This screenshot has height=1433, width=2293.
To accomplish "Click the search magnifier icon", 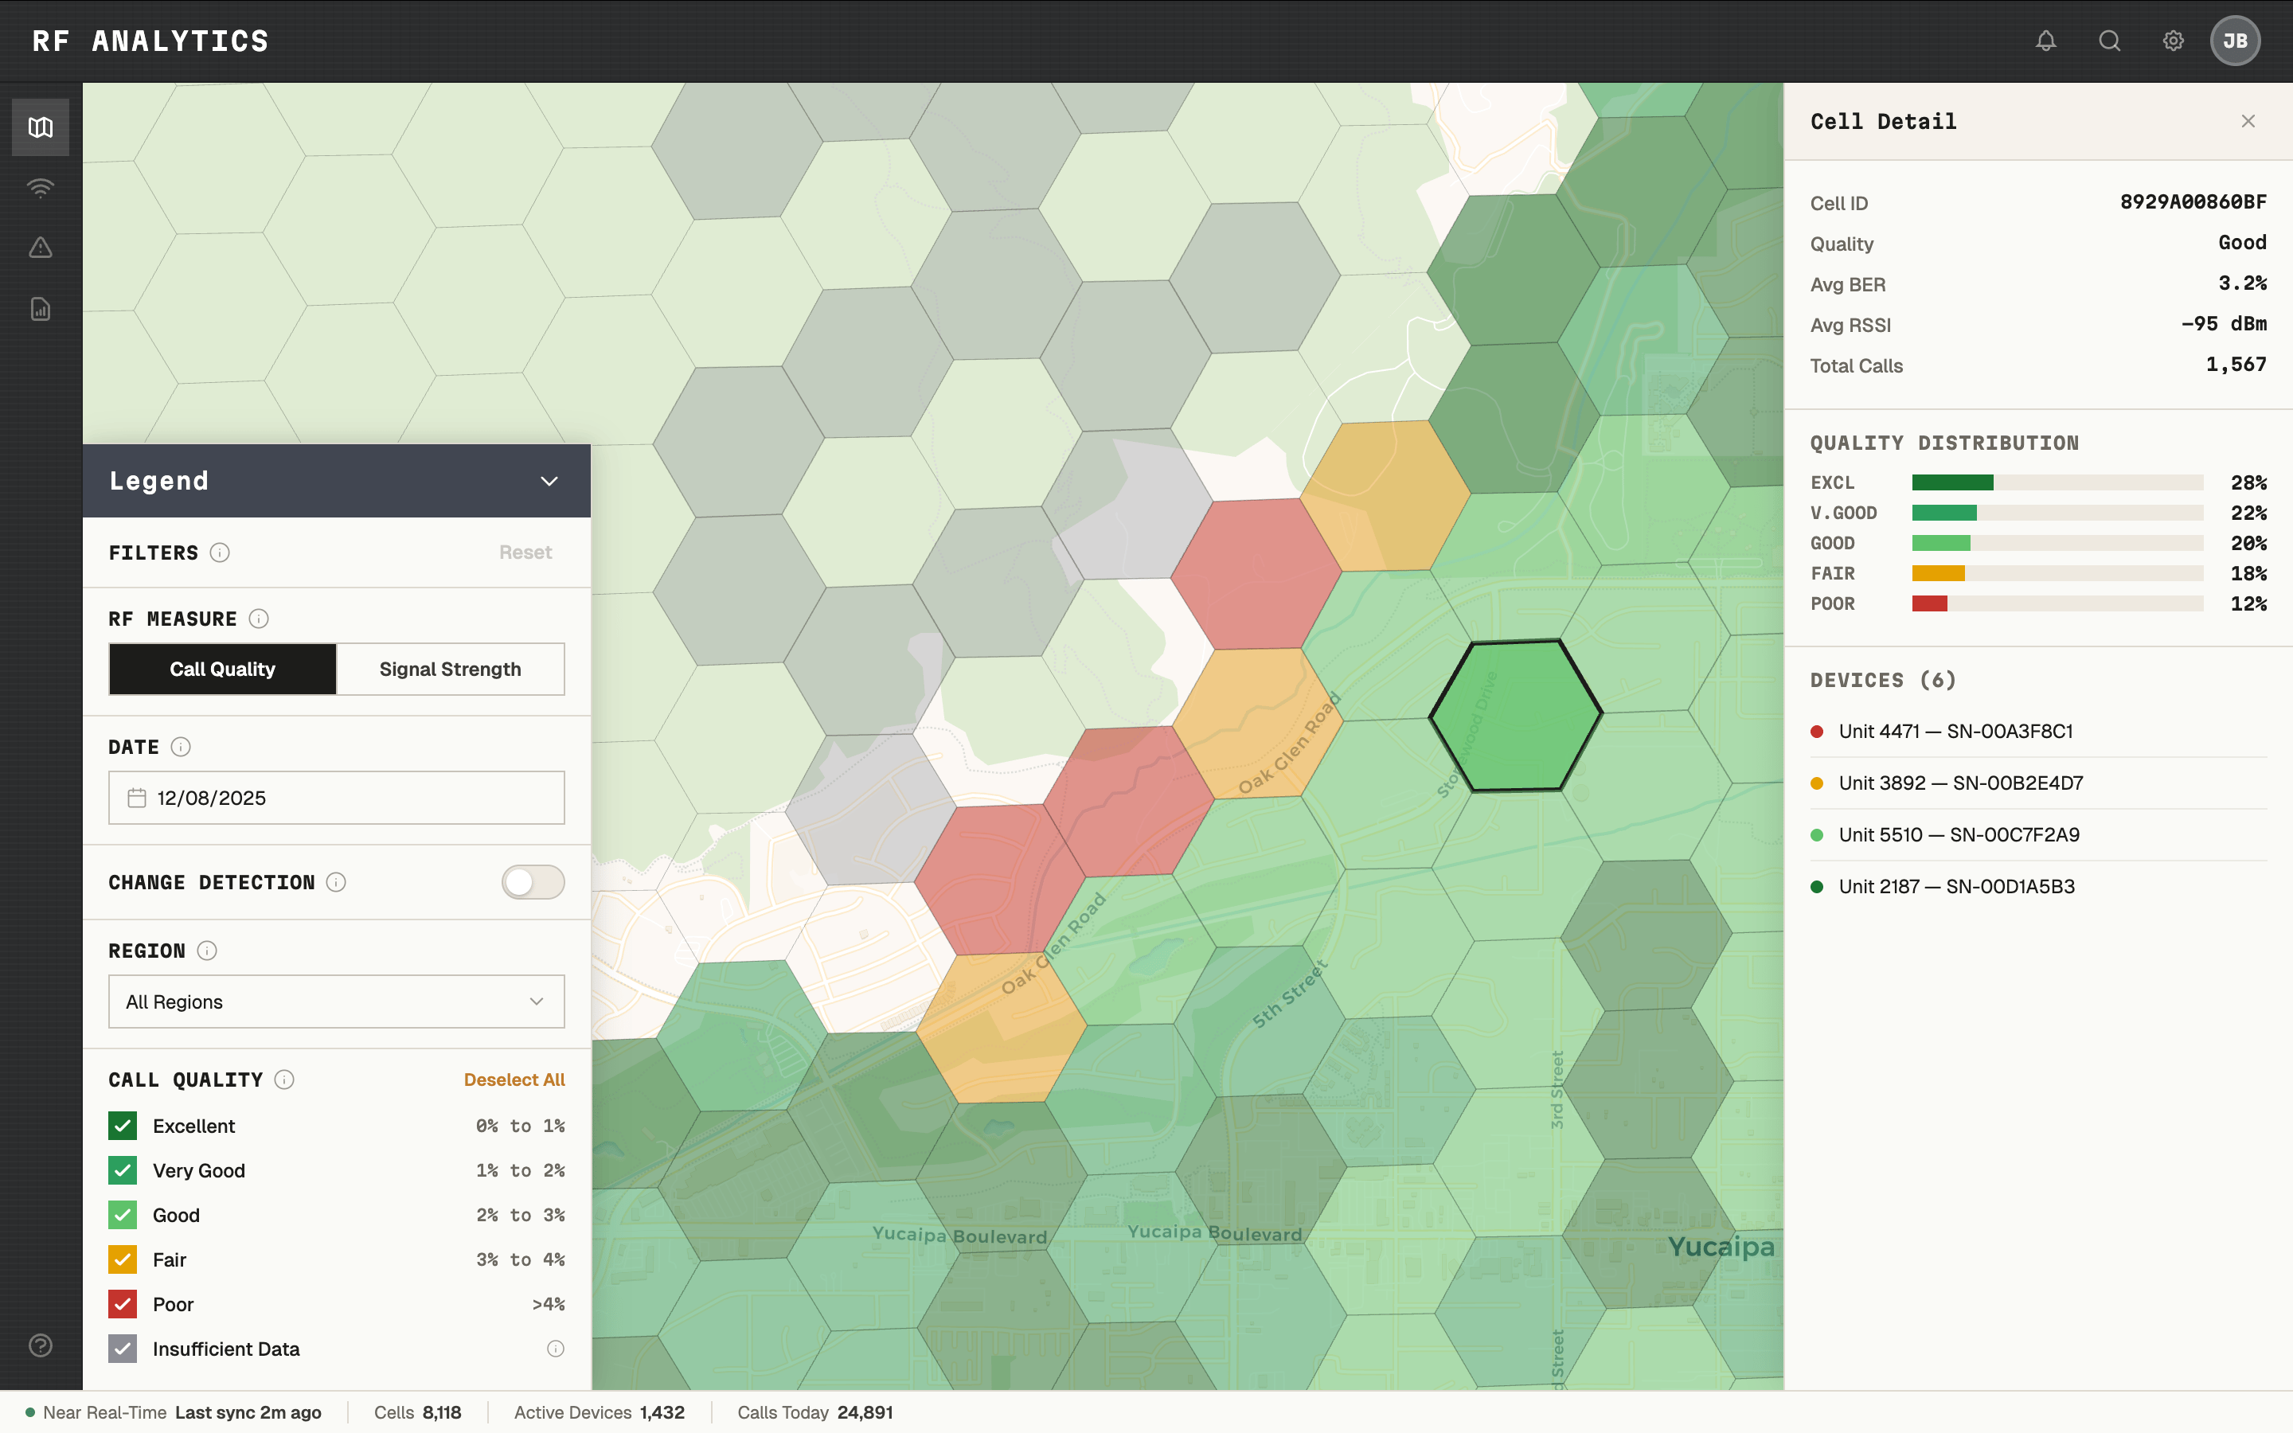I will pos(2109,41).
